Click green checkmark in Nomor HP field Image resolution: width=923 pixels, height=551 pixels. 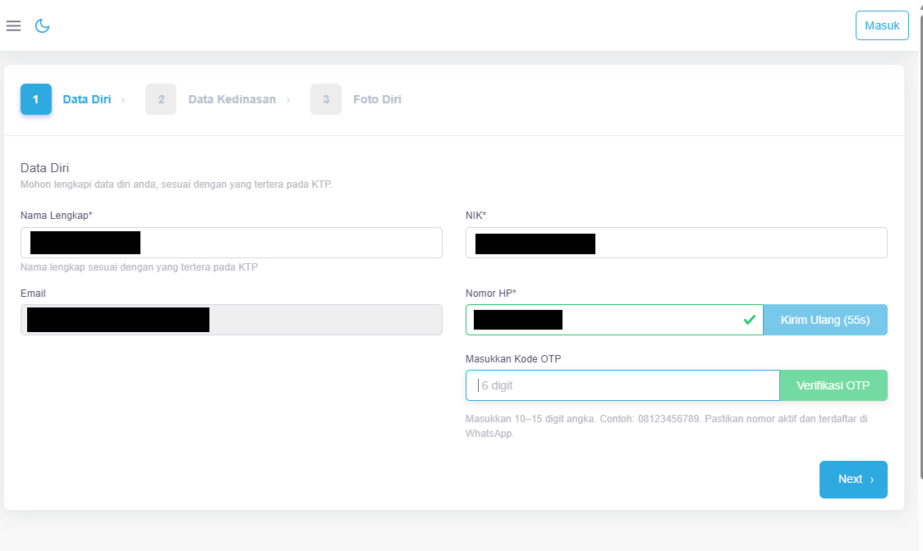coord(750,320)
